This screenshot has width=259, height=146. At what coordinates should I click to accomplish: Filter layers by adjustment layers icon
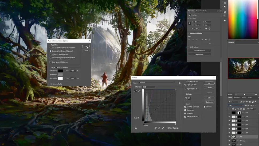coord(244,102)
